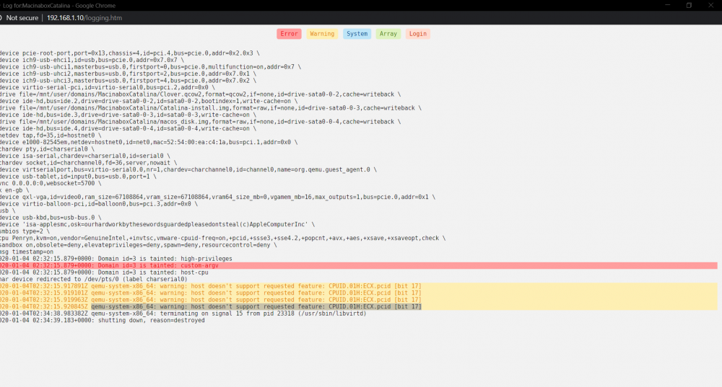Click the 'netdev tap,fd=35' line
Screen dimensions: 722x387
pyautogui.click(x=51, y=135)
